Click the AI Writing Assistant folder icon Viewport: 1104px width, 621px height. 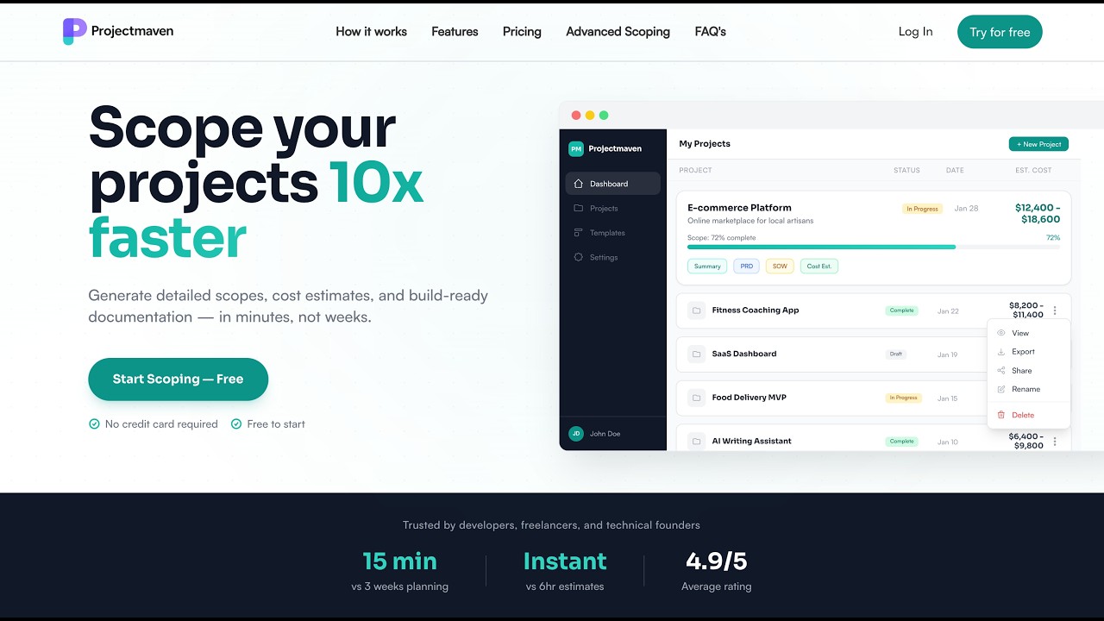[696, 441]
